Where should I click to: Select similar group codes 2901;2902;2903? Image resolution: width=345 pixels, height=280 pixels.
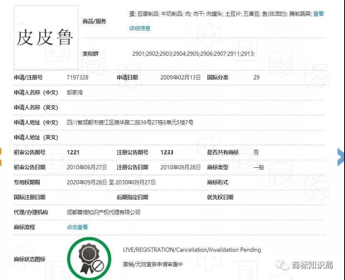pyautogui.click(x=193, y=54)
